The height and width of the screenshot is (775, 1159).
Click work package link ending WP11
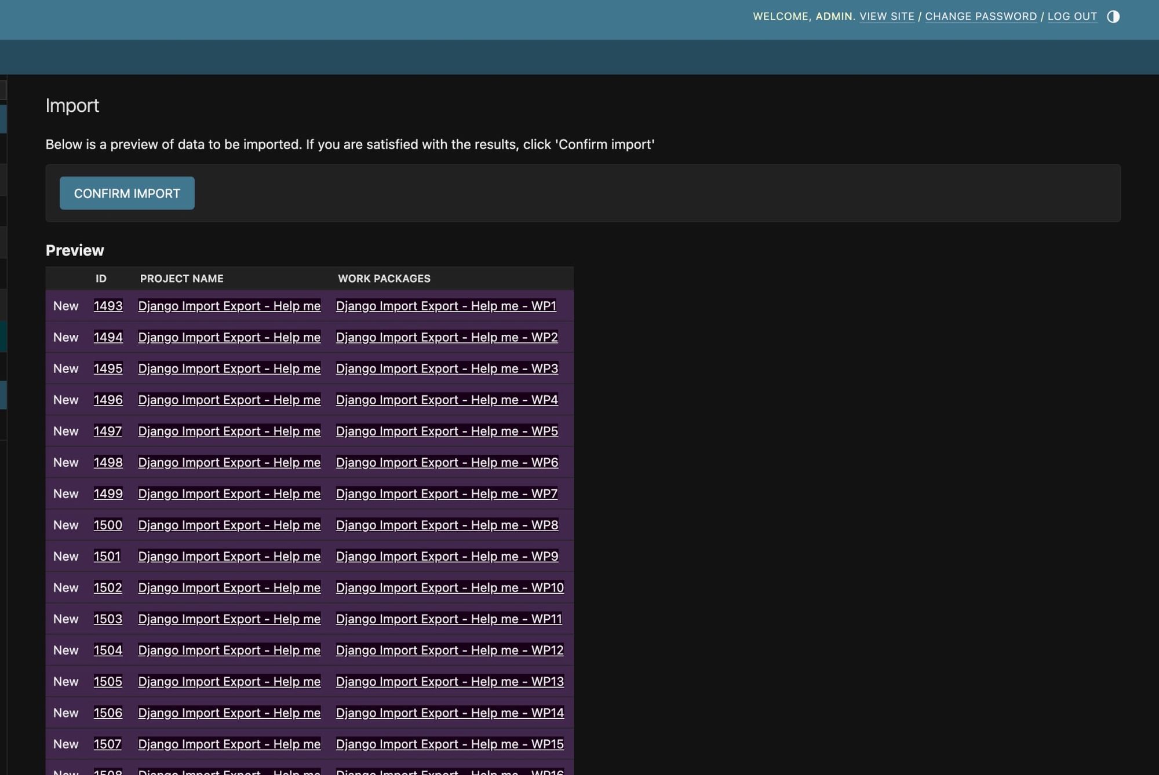[449, 619]
